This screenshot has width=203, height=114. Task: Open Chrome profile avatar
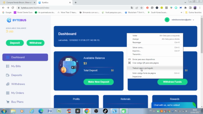pyautogui.click(x=195, y=8)
